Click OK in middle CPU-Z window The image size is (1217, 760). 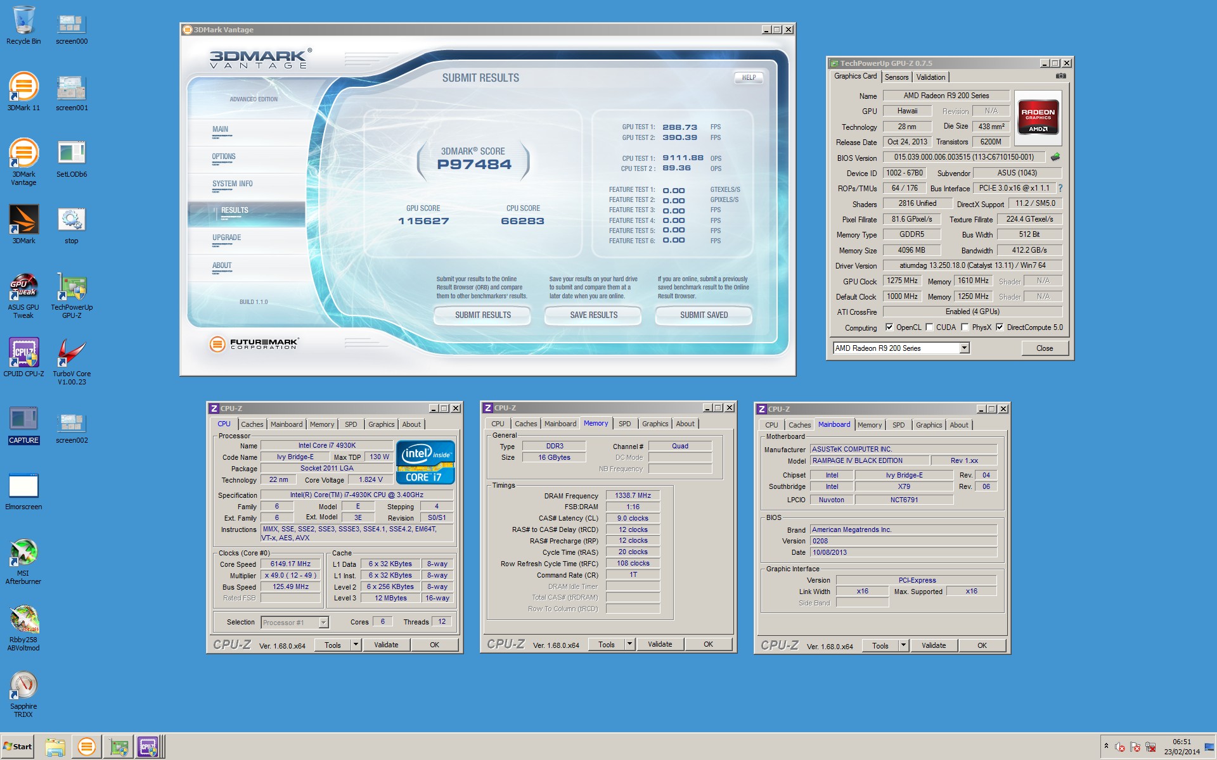pos(708,644)
